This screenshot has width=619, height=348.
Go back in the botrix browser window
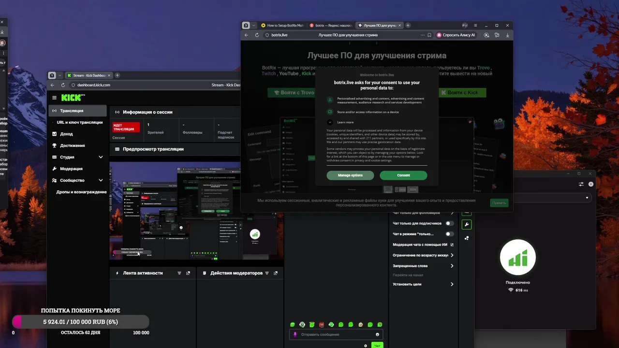tap(247, 35)
